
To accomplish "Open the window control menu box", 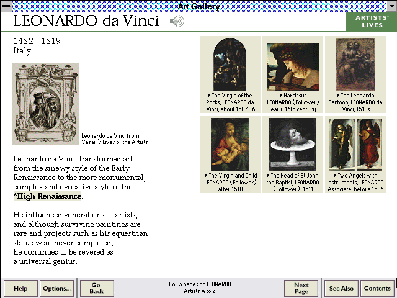I will (x=6, y=6).
